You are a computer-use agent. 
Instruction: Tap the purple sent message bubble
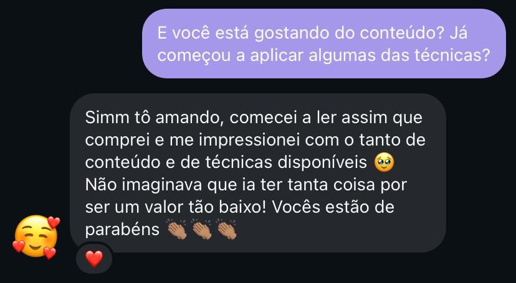point(324,44)
